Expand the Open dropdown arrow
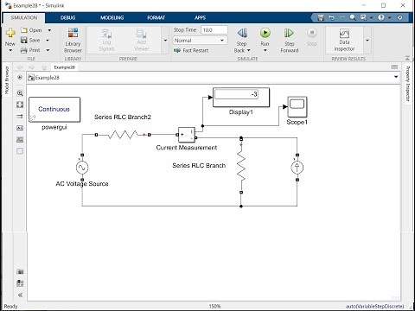 pos(49,30)
